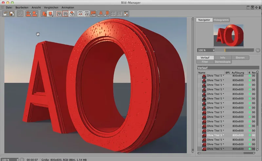Set current image as A
Viewport: 262px width, 161px height.
click(100, 14)
